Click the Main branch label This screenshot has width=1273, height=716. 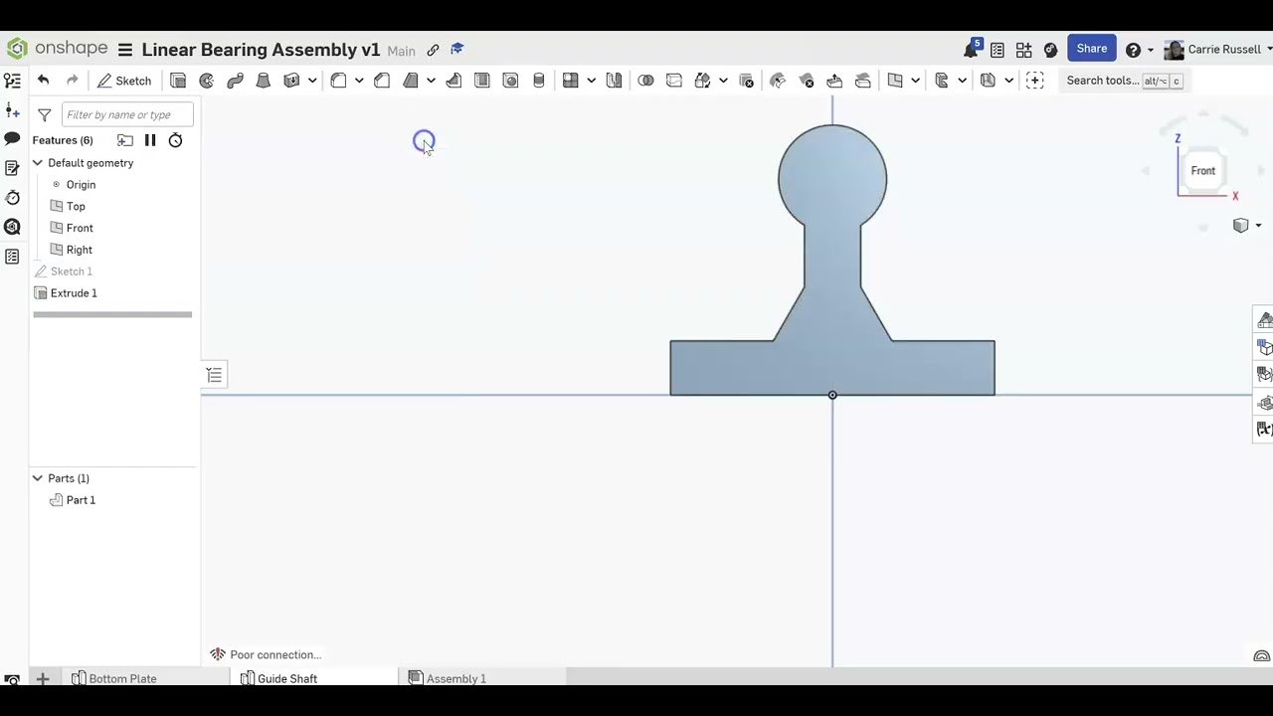click(x=401, y=51)
